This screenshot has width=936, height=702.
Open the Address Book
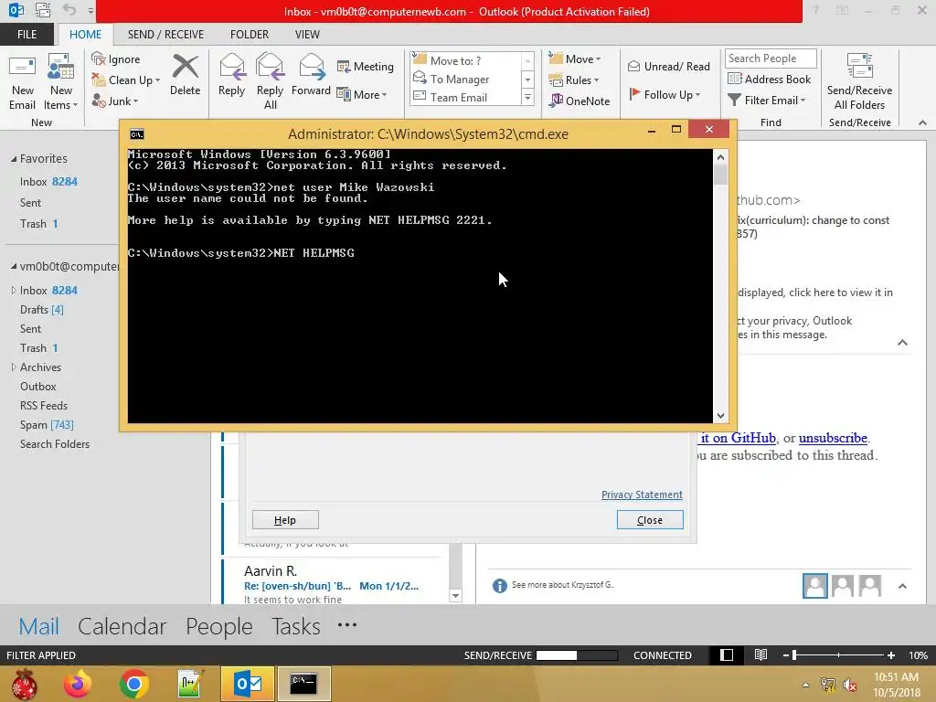pos(770,79)
